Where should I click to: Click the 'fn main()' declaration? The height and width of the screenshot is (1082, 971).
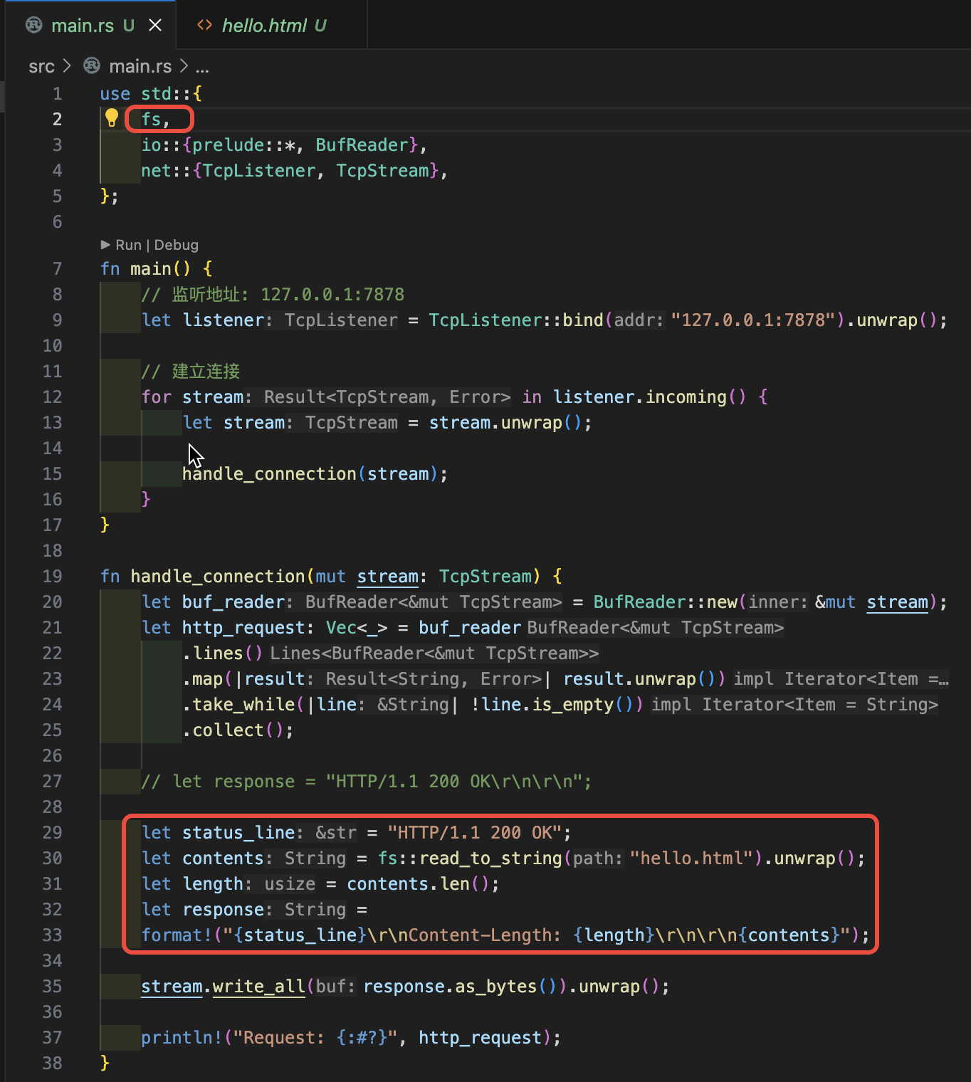146,268
